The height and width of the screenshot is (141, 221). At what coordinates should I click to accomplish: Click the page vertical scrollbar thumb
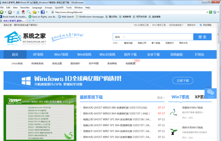pos(218,35)
